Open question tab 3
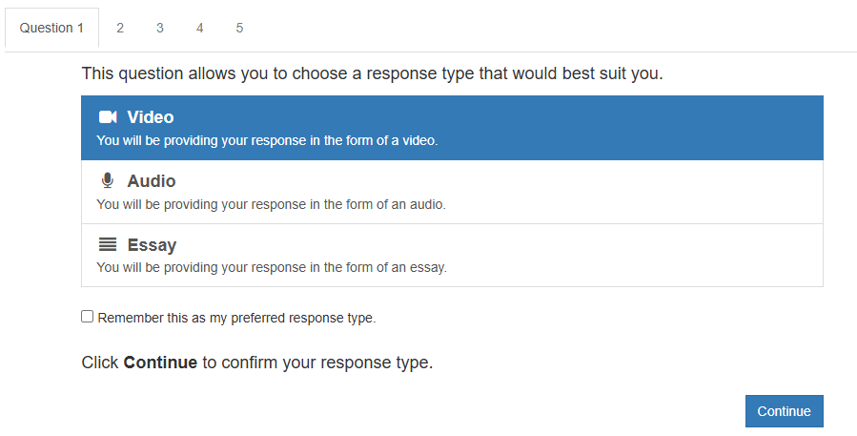Screen dimensions: 857x436 click(x=160, y=28)
